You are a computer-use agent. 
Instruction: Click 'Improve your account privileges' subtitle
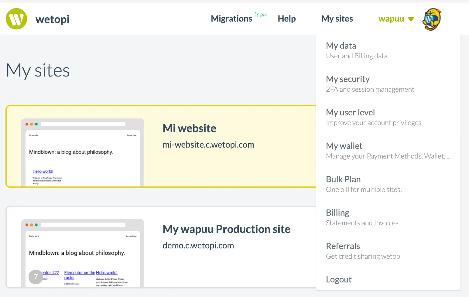tap(374, 123)
